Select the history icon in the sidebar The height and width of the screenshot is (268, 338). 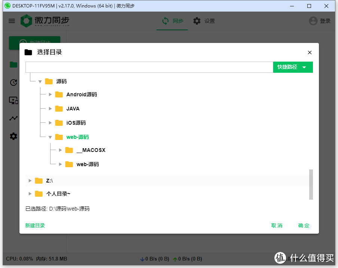click(x=13, y=82)
